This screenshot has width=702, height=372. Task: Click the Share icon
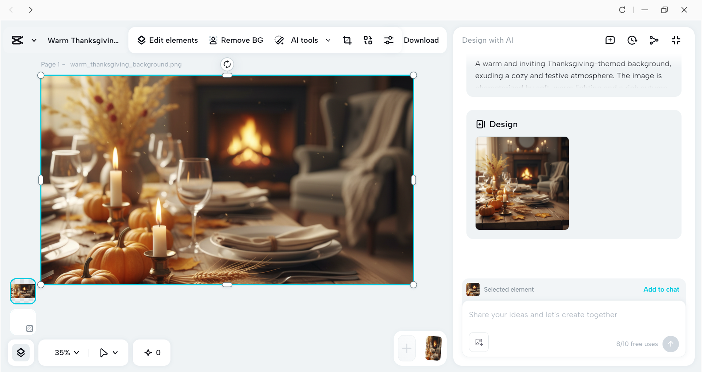coord(654,40)
